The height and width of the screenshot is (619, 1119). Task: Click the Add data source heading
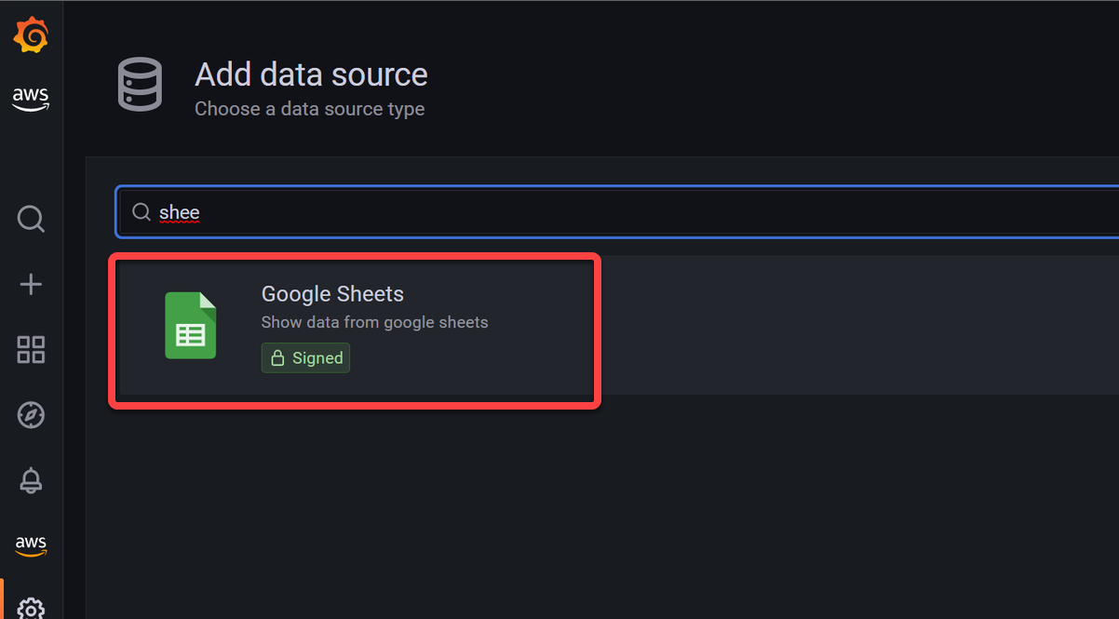pos(311,74)
